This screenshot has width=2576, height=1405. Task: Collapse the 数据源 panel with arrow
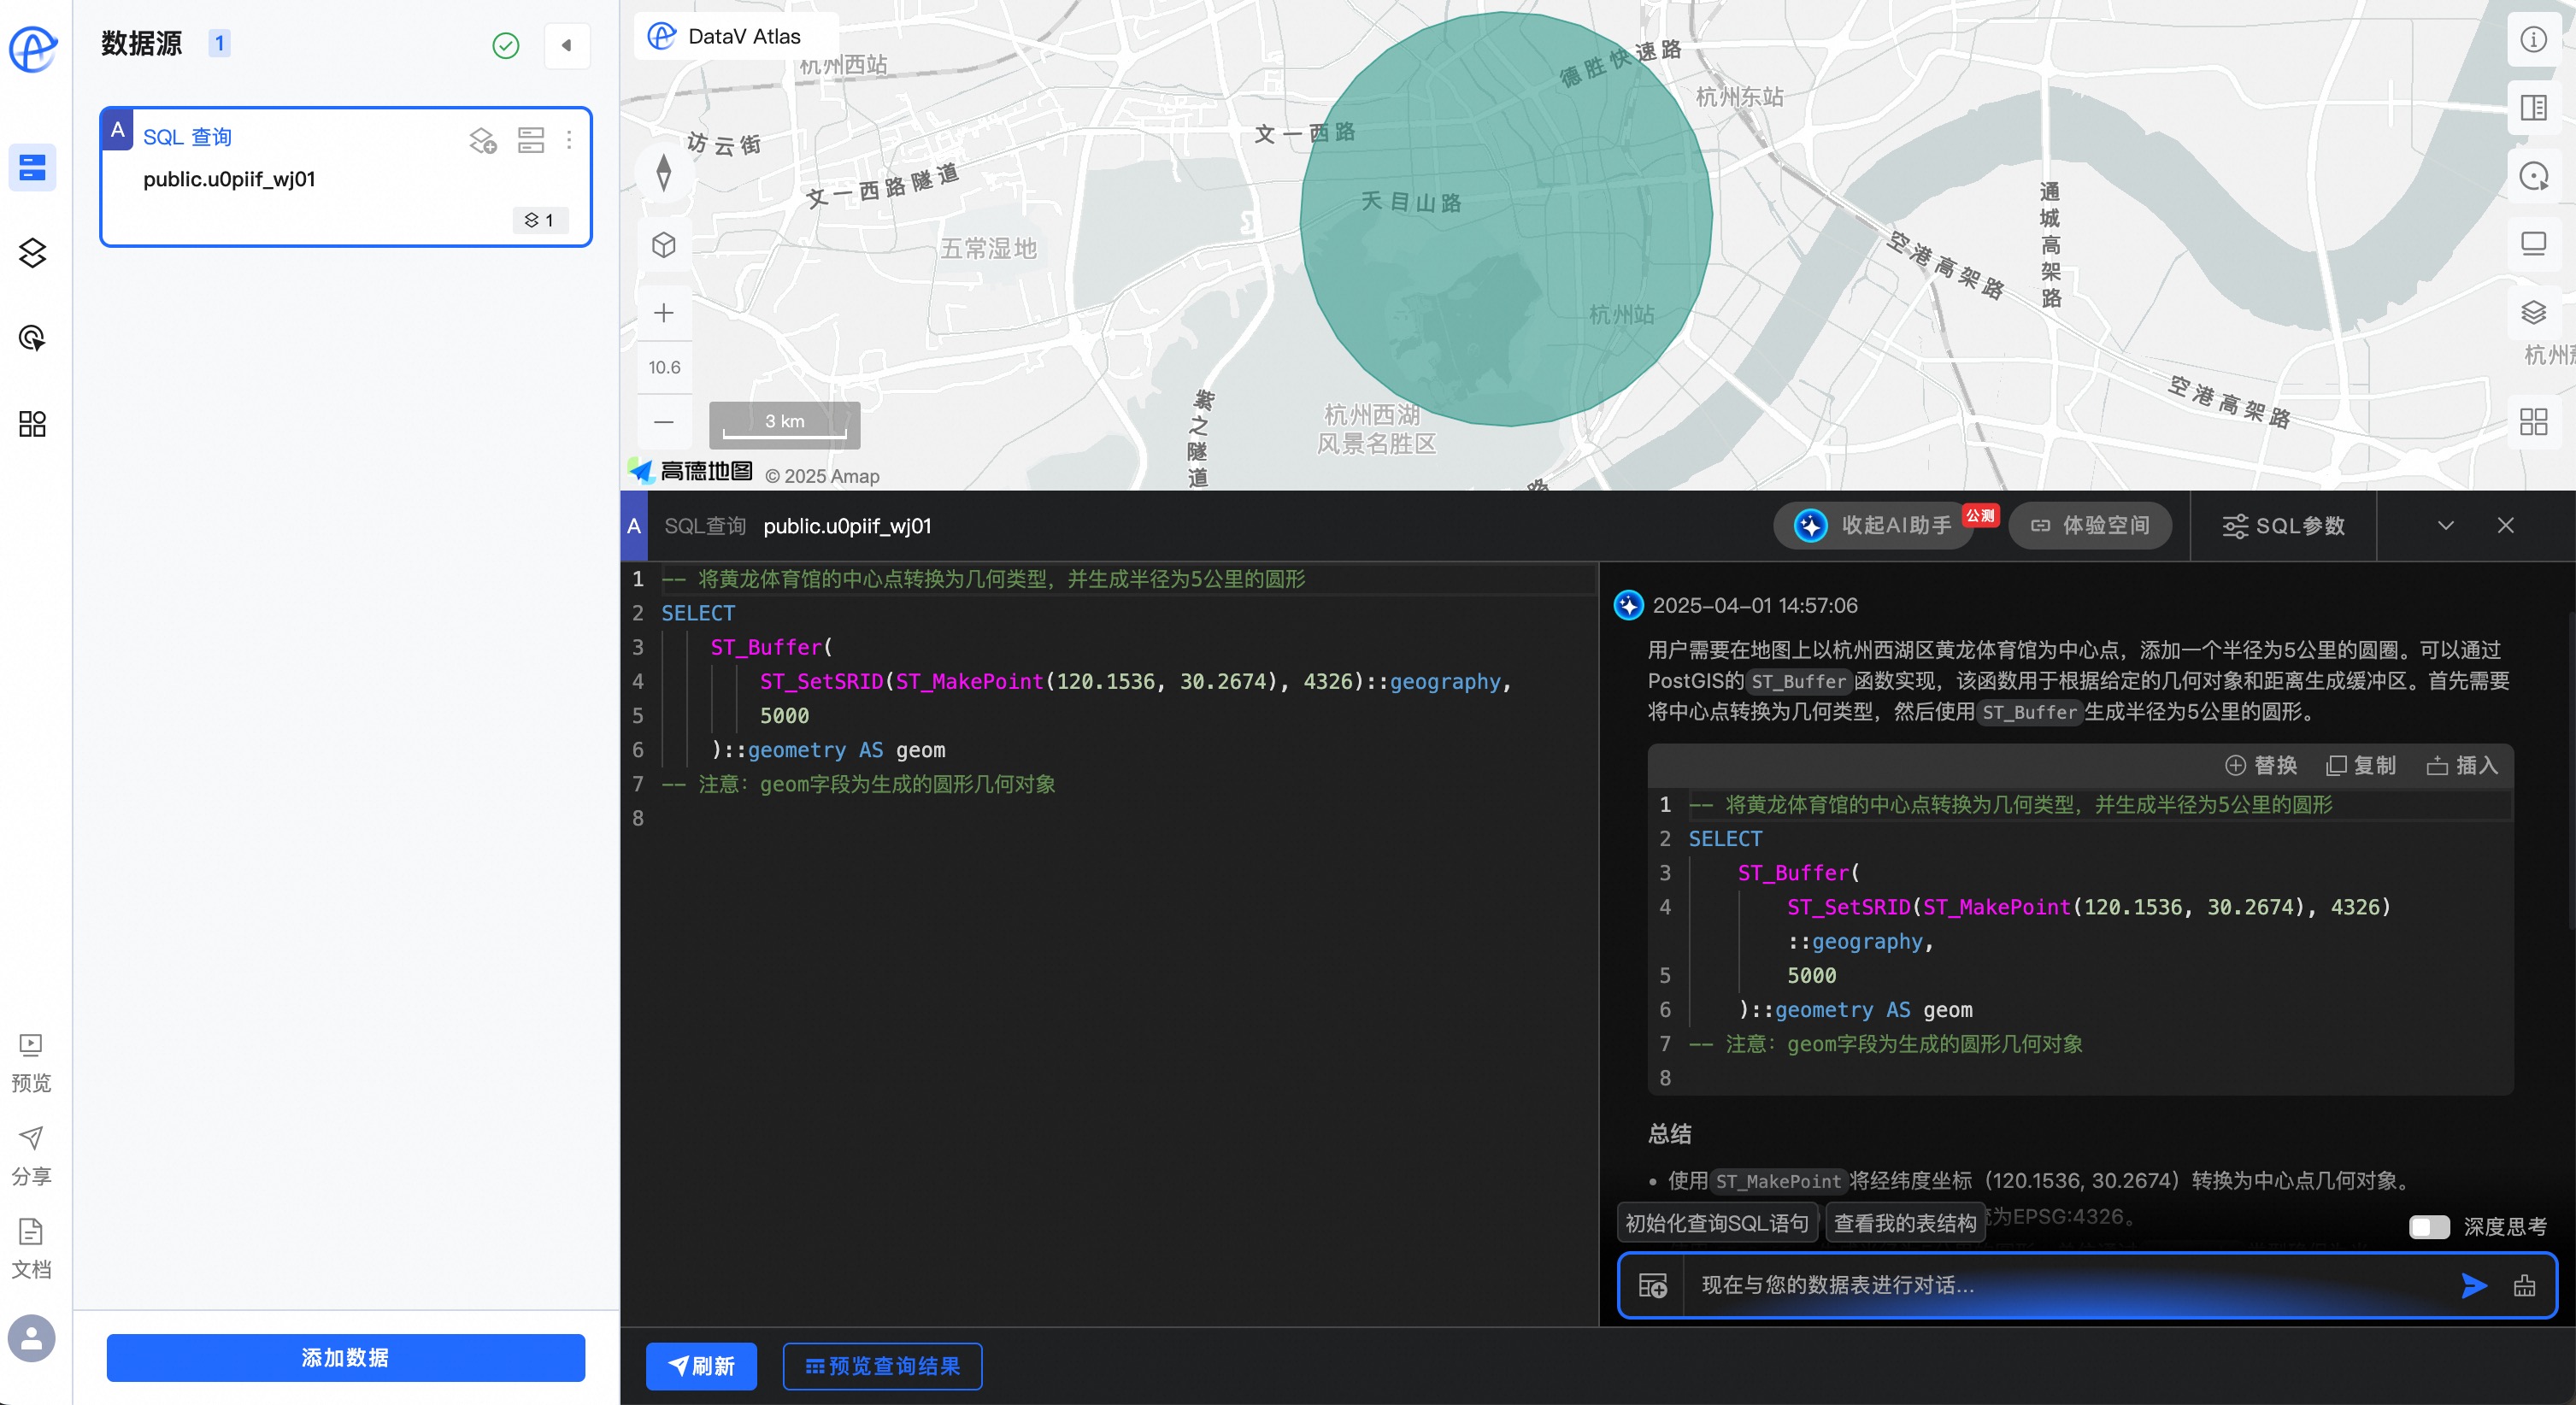(x=566, y=45)
